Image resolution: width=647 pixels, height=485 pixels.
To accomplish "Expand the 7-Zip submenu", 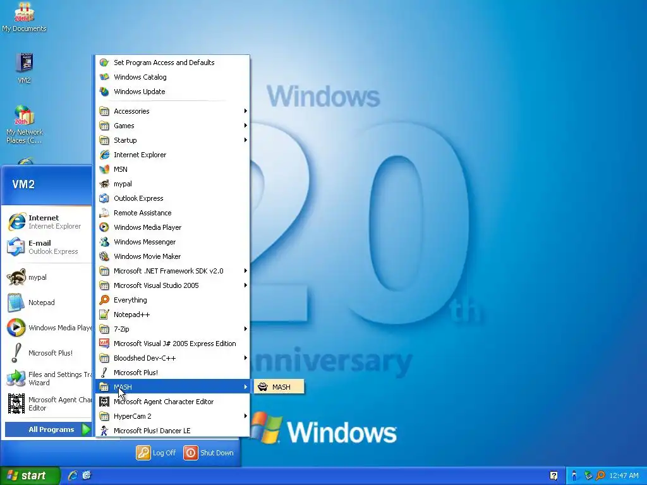I will click(172, 328).
